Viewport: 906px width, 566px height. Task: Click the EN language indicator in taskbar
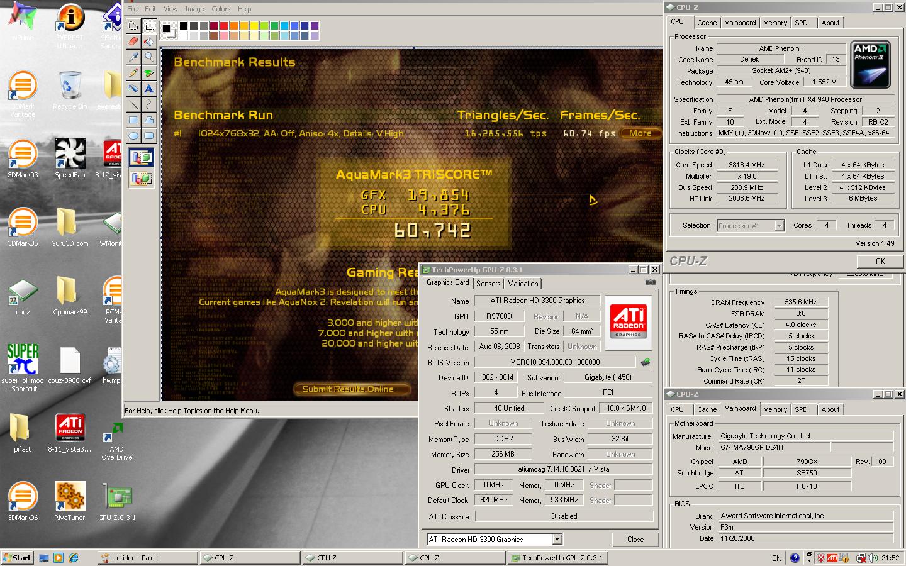(777, 558)
